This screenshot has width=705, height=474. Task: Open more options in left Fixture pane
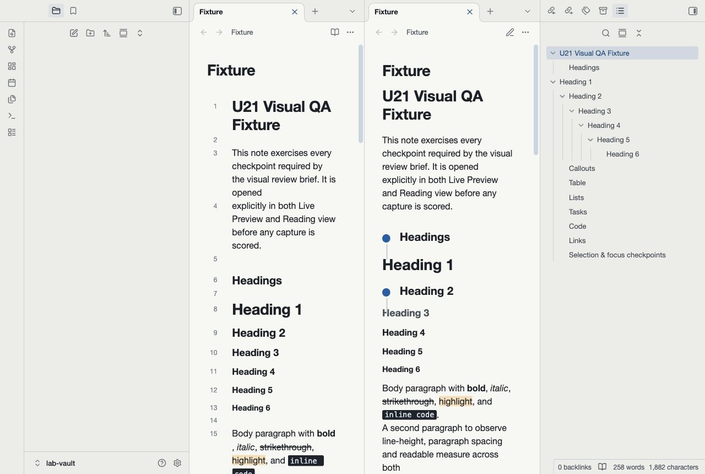350,33
